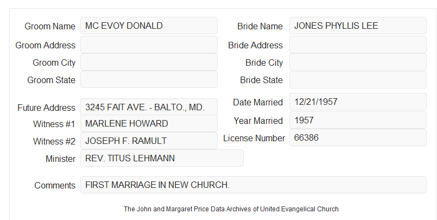The height and width of the screenshot is (220, 437).
Task: Focus the Minister field
Action: point(162,158)
